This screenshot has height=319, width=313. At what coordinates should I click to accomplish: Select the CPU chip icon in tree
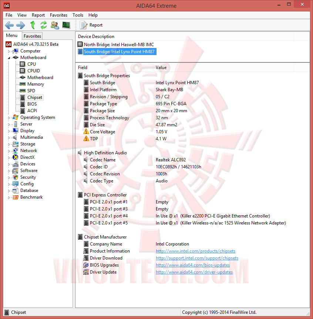[23, 64]
